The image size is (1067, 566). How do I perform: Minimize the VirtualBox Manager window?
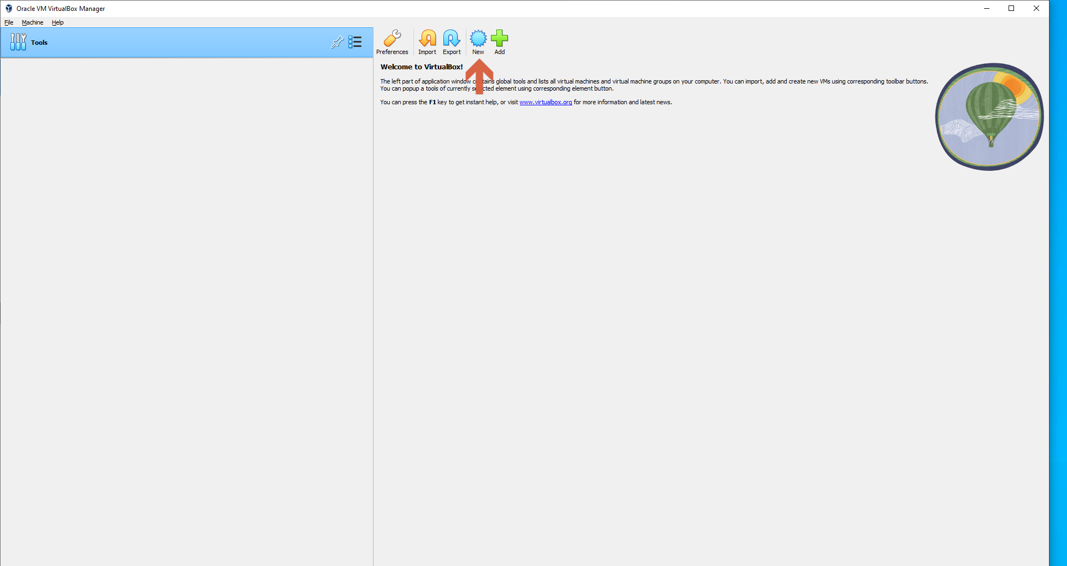[x=987, y=8]
